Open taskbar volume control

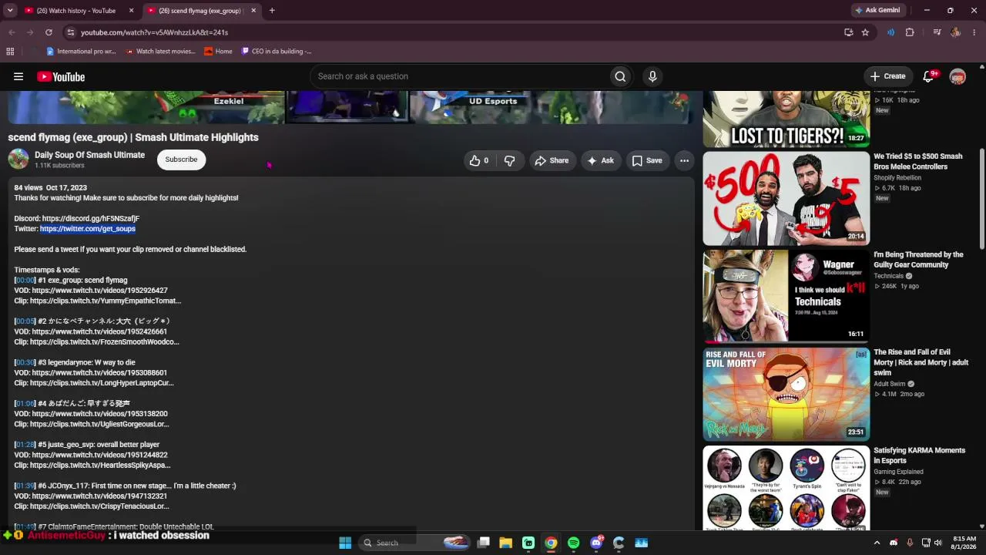(x=937, y=543)
